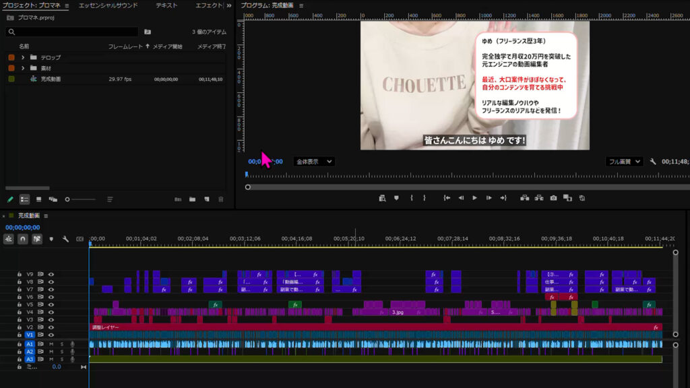
Task: Click the Mark In bracket icon
Action: pyautogui.click(x=411, y=198)
